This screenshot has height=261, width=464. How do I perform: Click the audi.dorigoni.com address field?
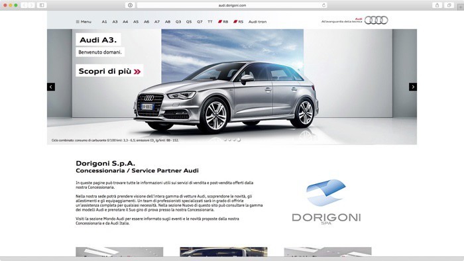pos(232,5)
